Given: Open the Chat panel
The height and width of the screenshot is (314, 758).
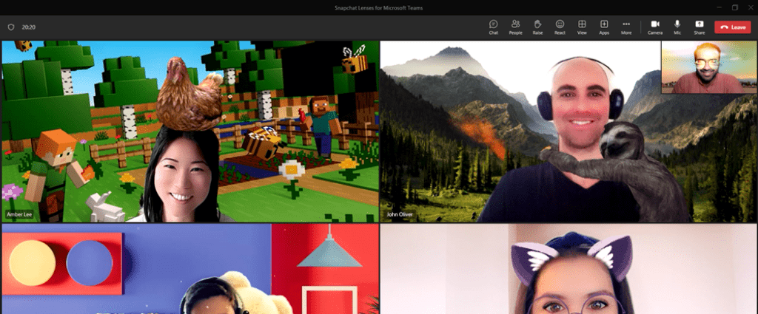Looking at the screenshot, I should [493, 27].
